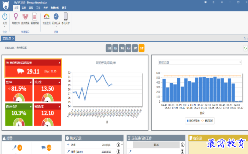This screenshot has width=248, height=154.
Task: Click the sperm alert icon with badge 18
Action: point(14,148)
